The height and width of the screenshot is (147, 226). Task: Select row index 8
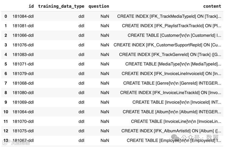(x=6, y=92)
